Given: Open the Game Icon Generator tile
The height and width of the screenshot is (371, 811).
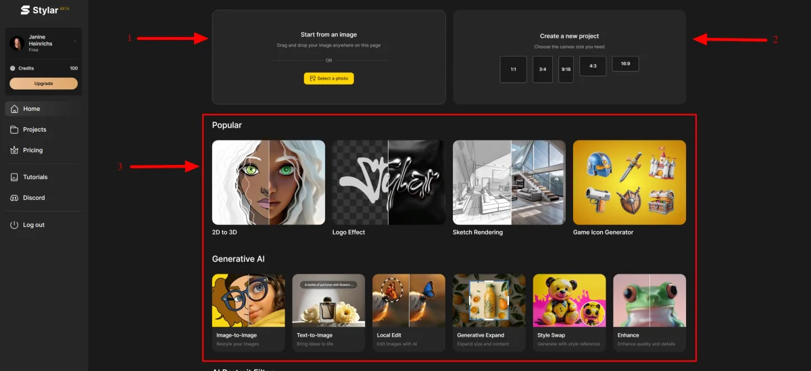Looking at the screenshot, I should 629,182.
